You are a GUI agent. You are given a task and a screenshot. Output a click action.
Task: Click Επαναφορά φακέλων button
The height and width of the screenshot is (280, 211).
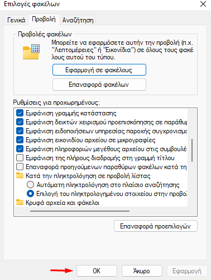coord(99,85)
